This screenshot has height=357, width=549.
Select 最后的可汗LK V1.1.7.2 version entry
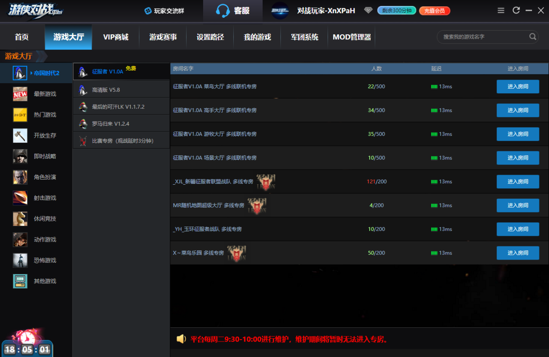[121, 107]
